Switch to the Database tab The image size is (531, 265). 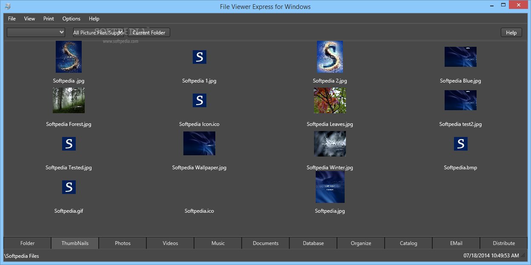[314, 243]
